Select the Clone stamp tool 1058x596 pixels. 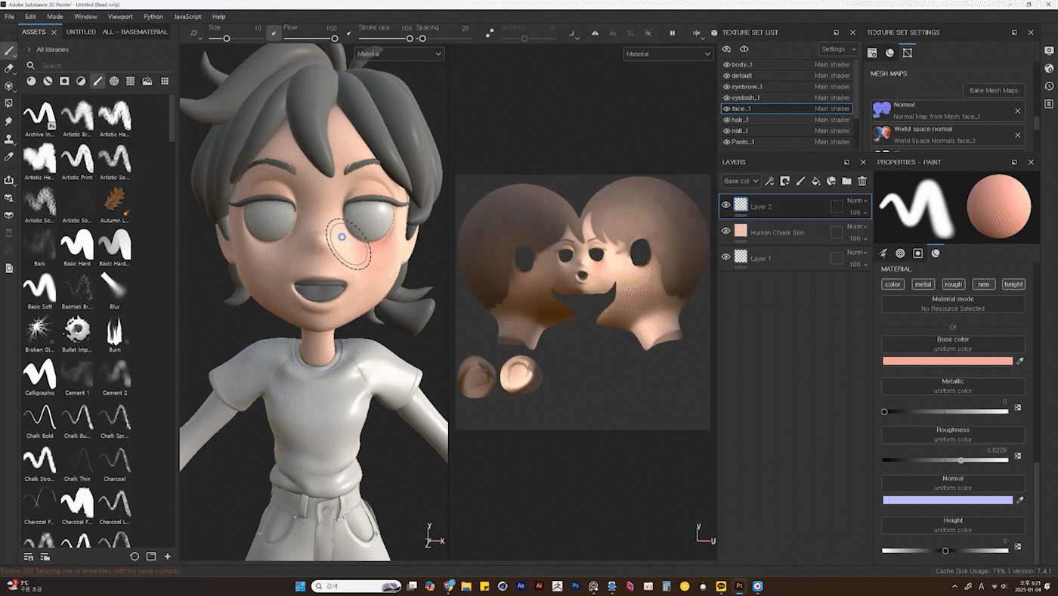[x=9, y=139]
